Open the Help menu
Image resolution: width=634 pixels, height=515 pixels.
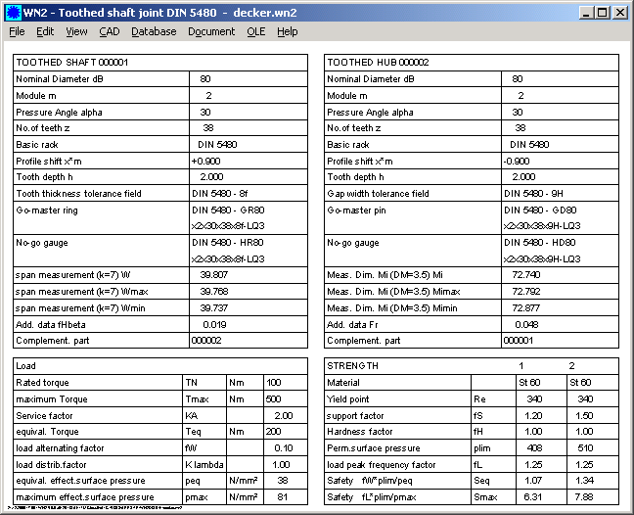point(287,31)
